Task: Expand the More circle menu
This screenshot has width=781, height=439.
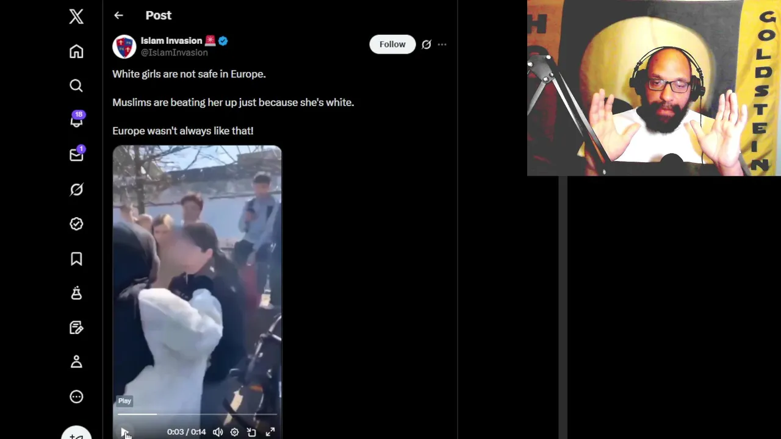Action: click(76, 397)
